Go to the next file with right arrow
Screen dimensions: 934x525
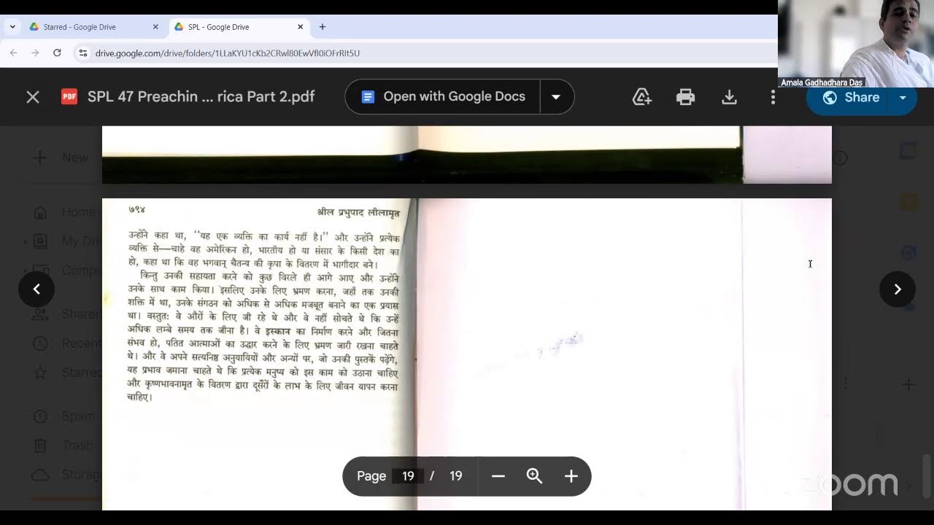click(898, 289)
